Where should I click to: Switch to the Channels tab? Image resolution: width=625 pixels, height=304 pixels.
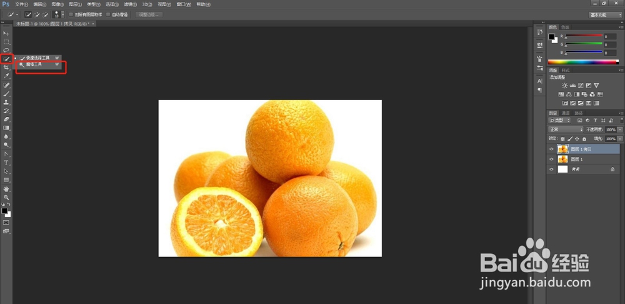(x=566, y=113)
